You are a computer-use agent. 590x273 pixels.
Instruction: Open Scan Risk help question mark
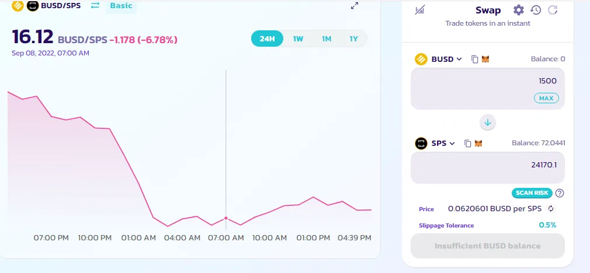[x=560, y=193]
